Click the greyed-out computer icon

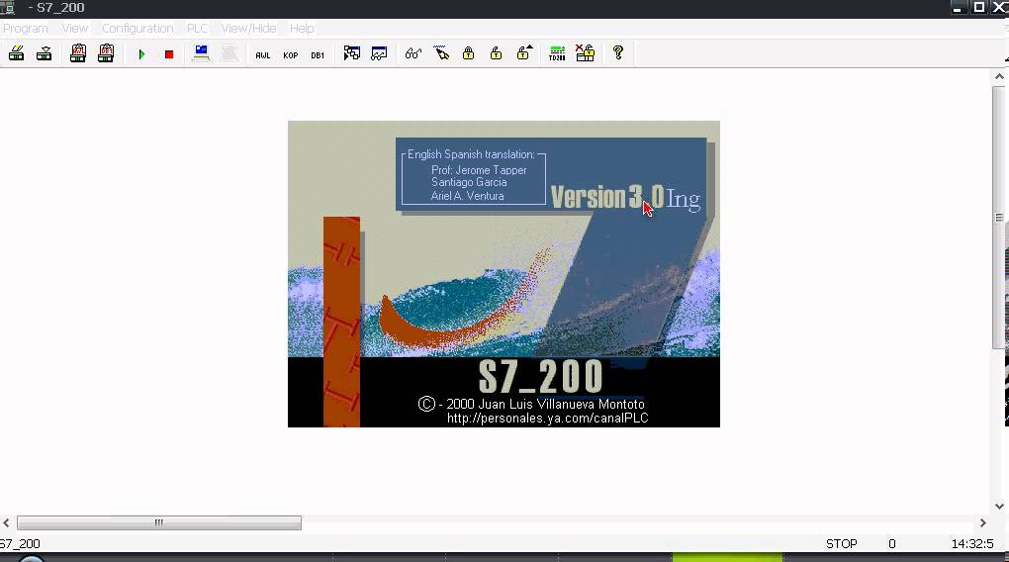click(x=229, y=52)
